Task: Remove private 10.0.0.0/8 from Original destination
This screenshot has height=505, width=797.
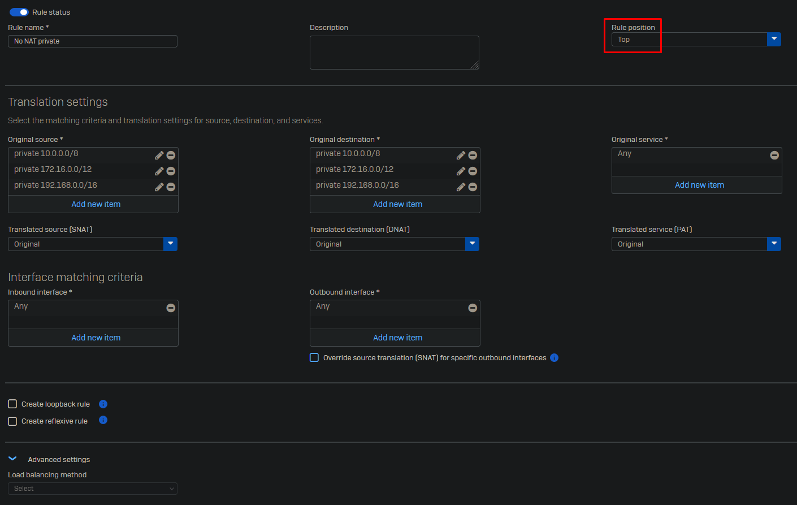Action: [x=473, y=155]
